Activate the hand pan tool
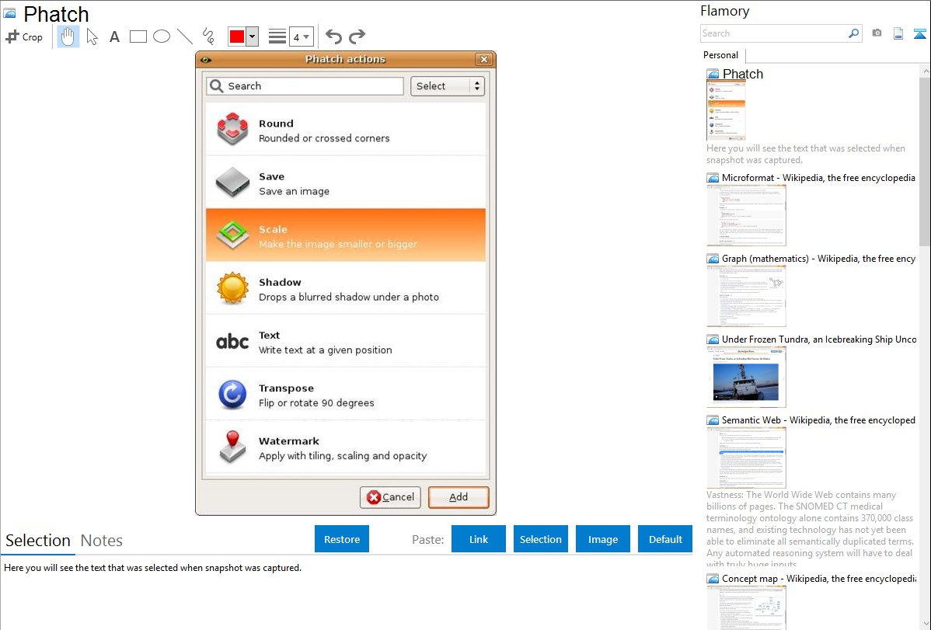Screen dimensions: 931x630 68,37
